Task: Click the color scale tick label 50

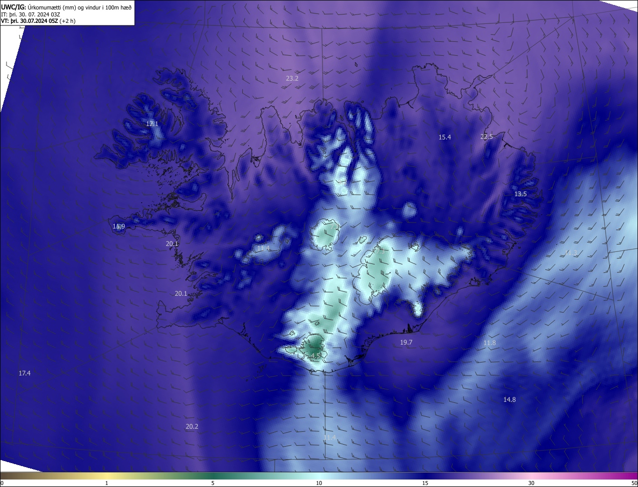Action: (x=634, y=483)
